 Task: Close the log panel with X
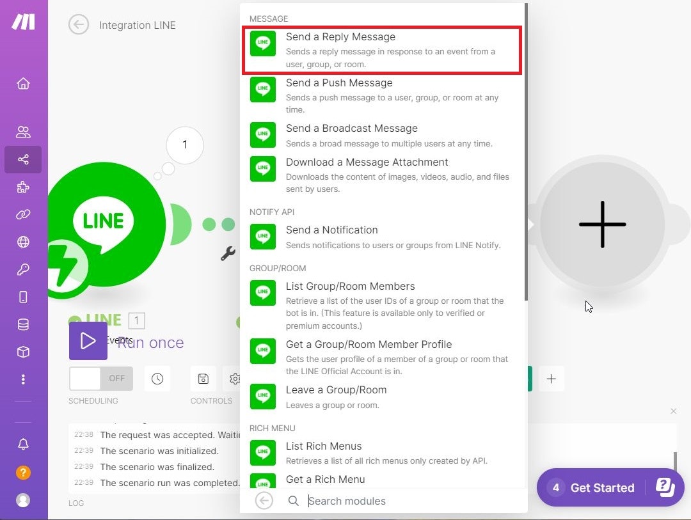tap(673, 411)
